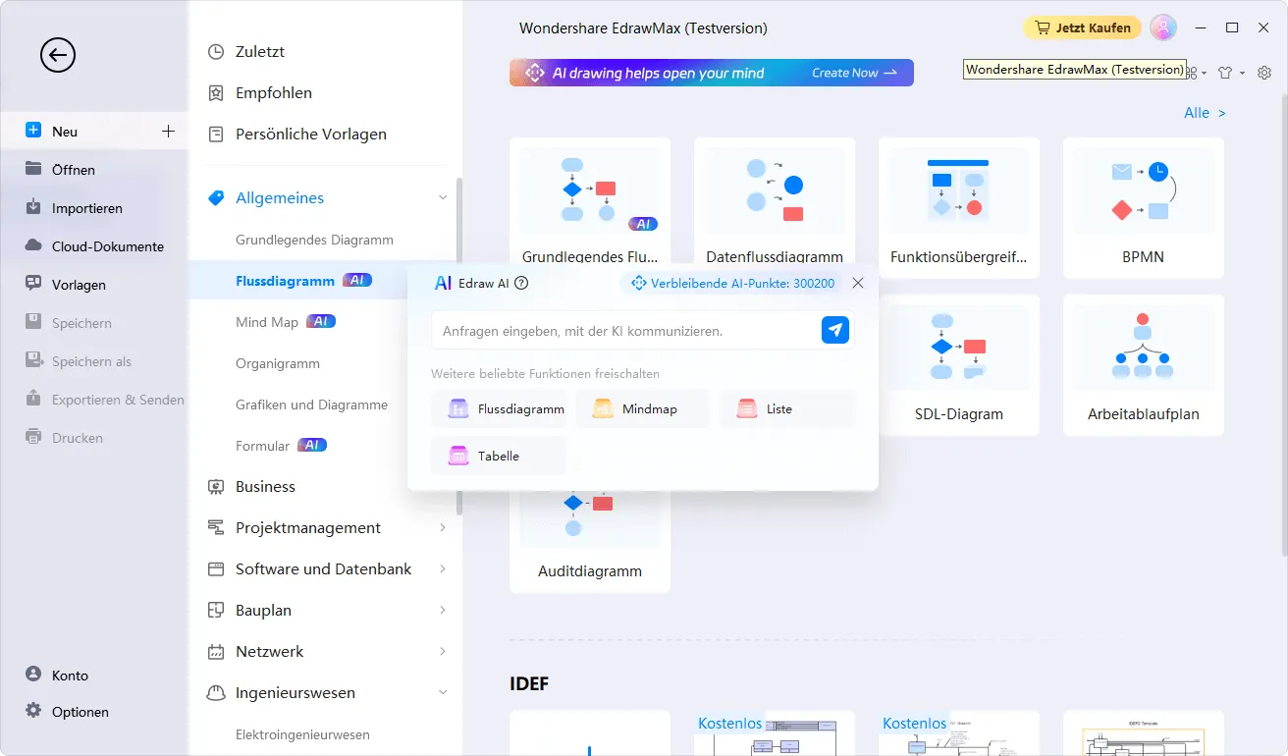Click the Create Now AI banner
The width and height of the screenshot is (1288, 756).
pos(846,72)
